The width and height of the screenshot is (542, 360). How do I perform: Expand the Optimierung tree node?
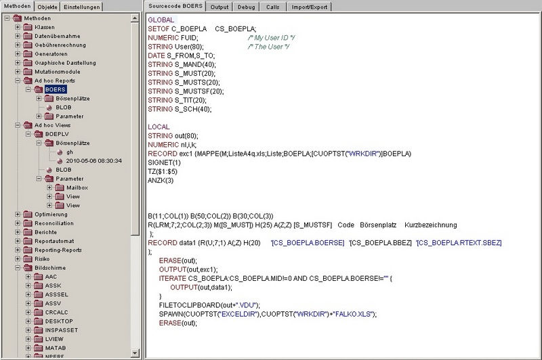click(x=17, y=214)
